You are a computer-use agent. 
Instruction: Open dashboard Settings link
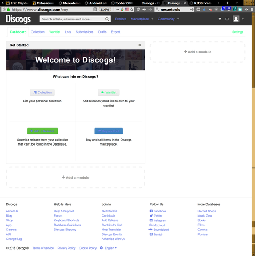(237, 32)
